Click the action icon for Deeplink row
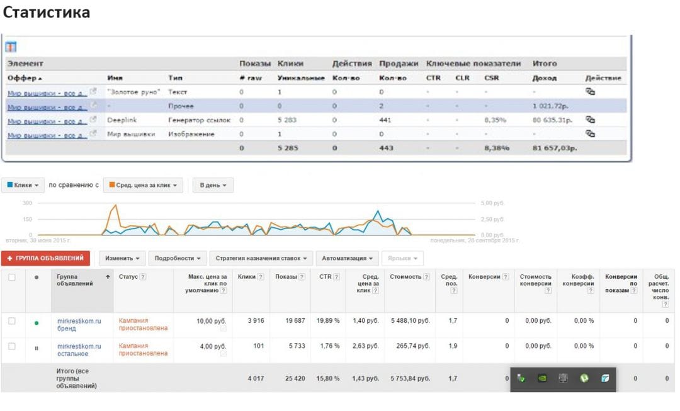The width and height of the screenshot is (680, 411). pyautogui.click(x=590, y=120)
